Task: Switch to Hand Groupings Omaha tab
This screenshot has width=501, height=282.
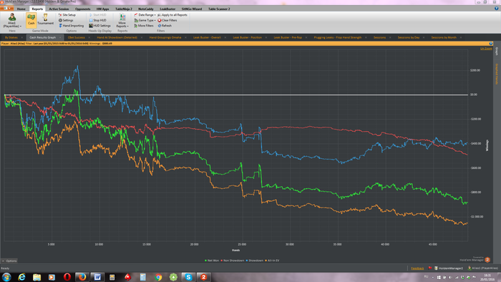Action: click(165, 37)
